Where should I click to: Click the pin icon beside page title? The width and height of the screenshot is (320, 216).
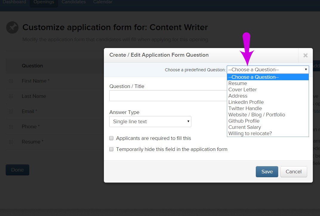tap(12, 27)
